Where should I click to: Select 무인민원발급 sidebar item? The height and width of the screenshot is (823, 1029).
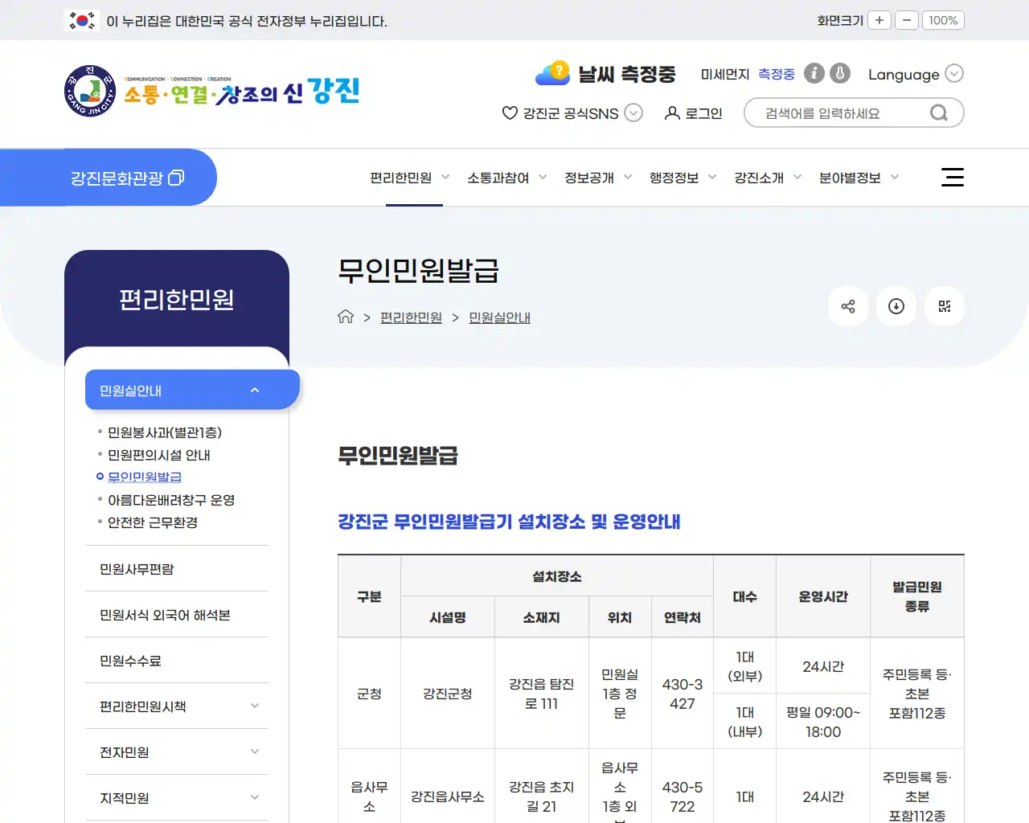point(145,477)
